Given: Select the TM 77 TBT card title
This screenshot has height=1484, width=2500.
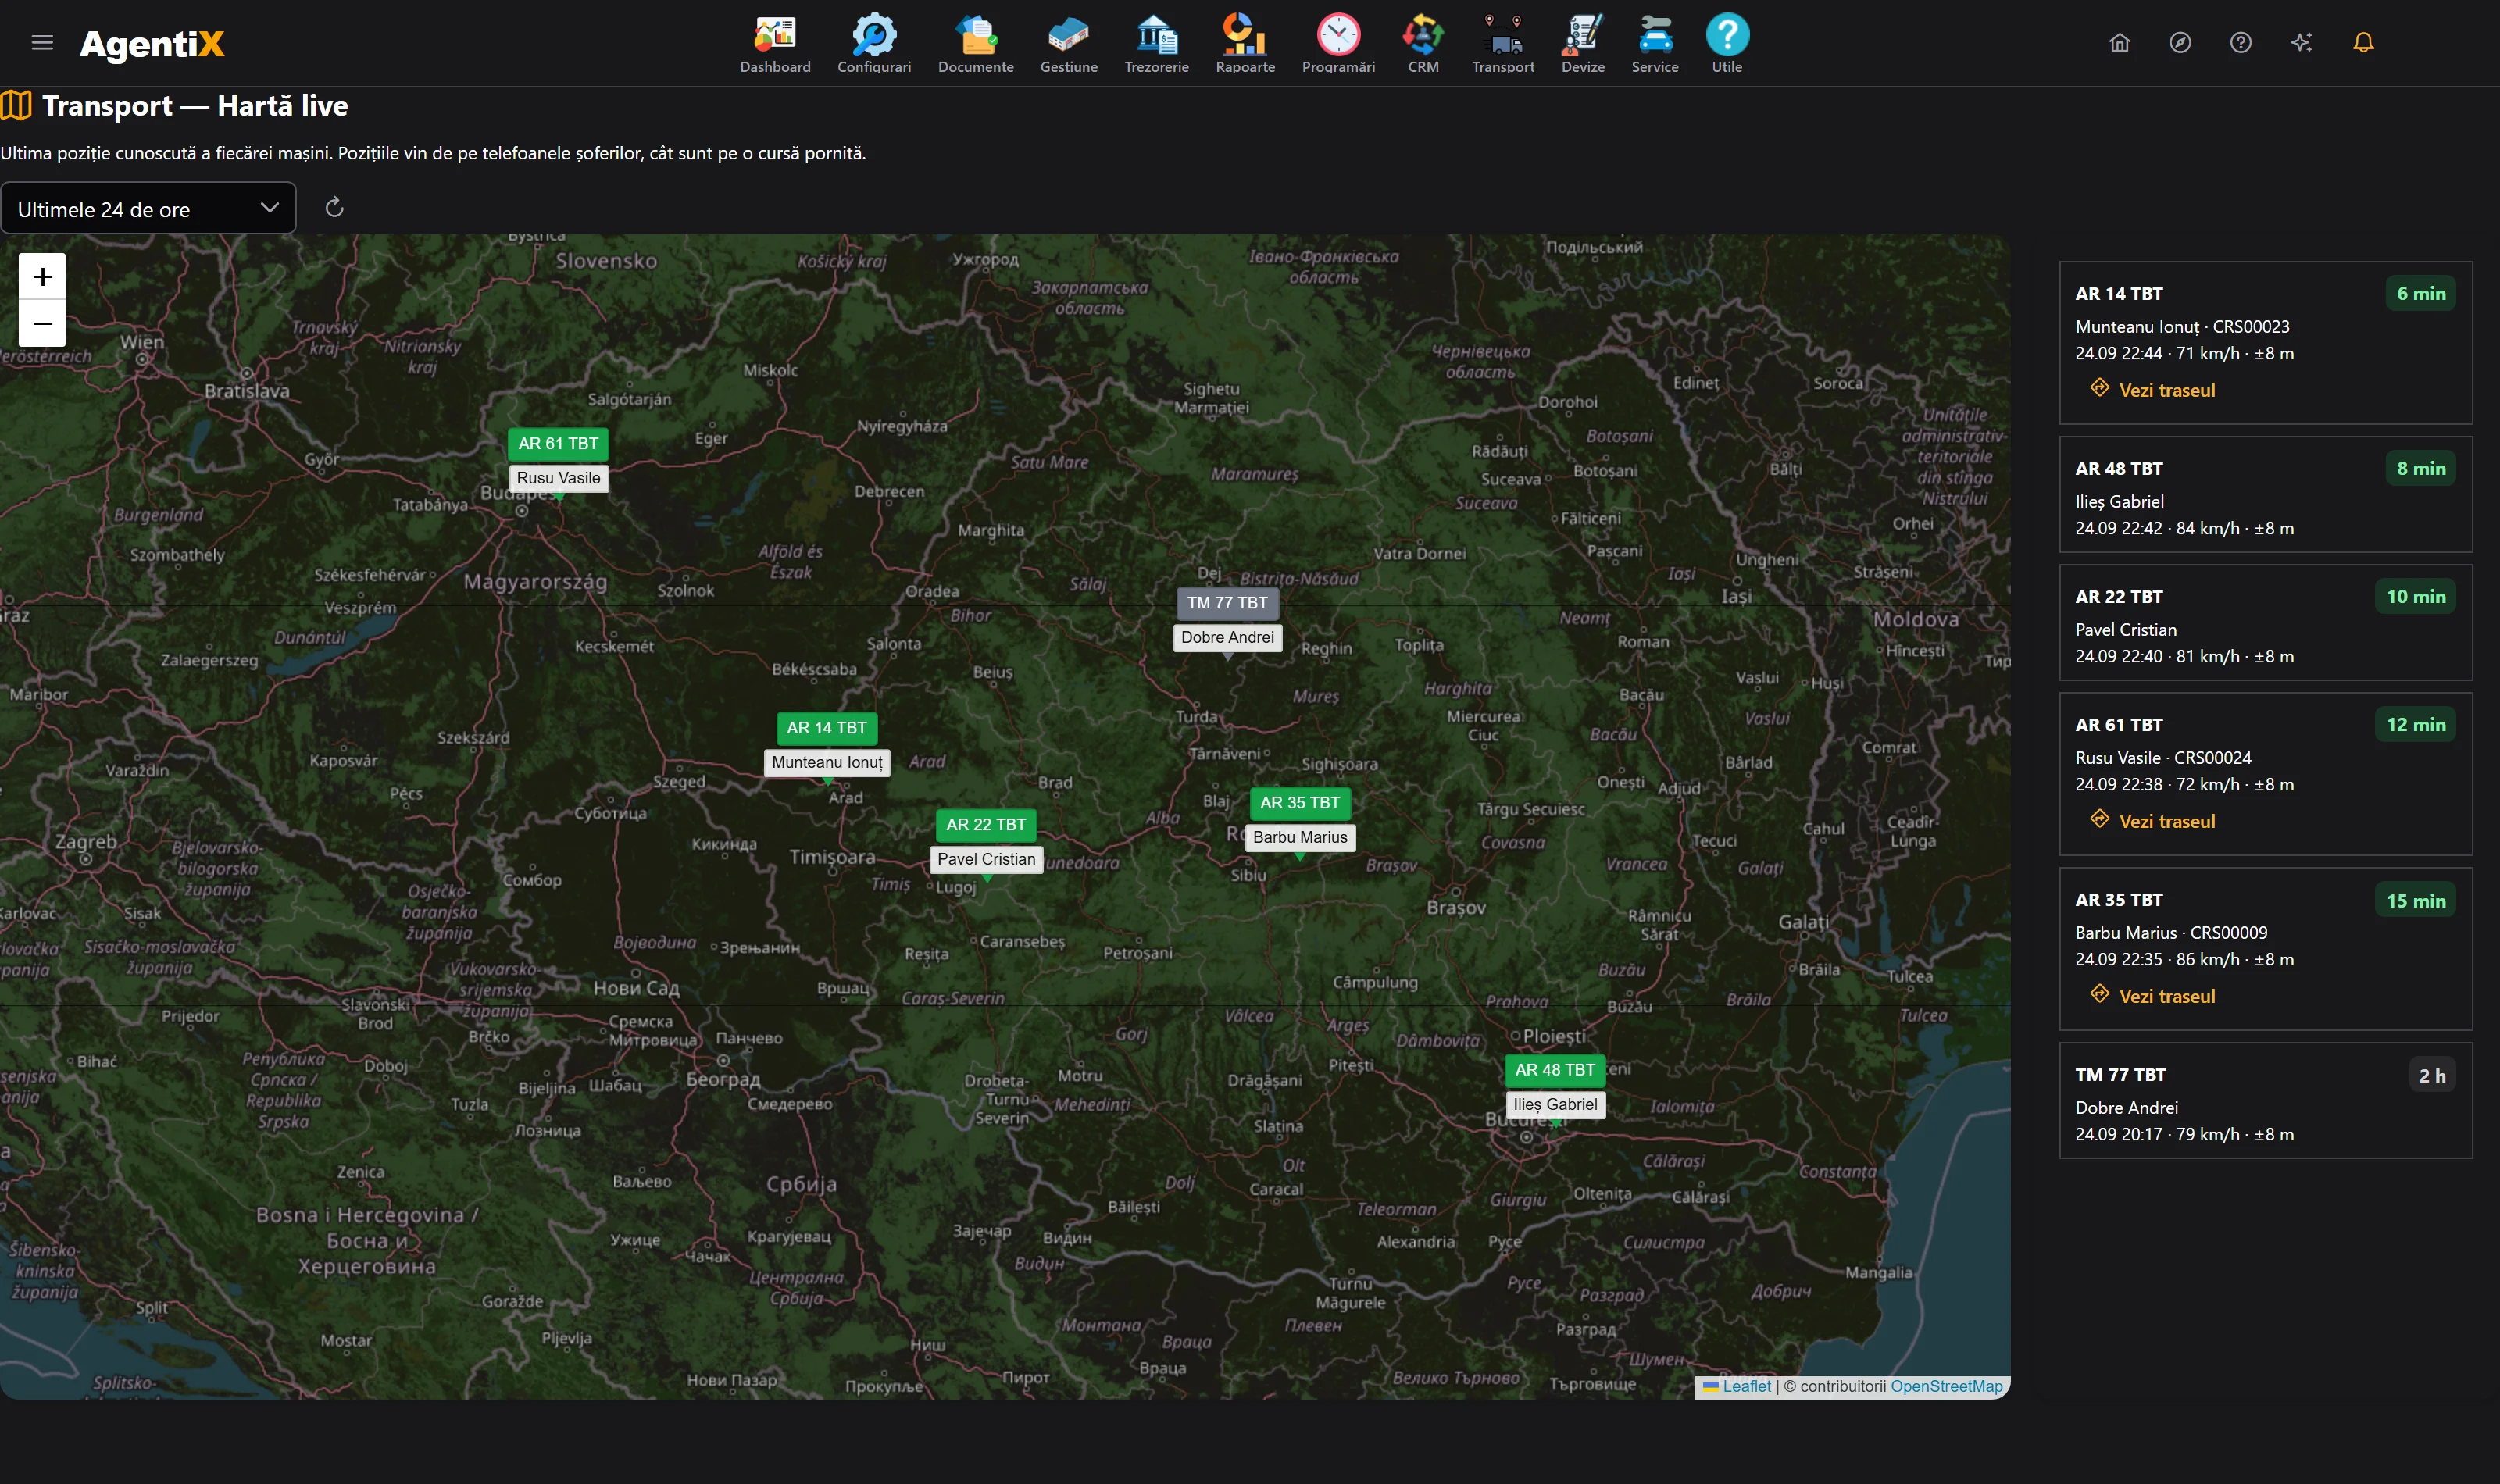Looking at the screenshot, I should [2120, 1075].
